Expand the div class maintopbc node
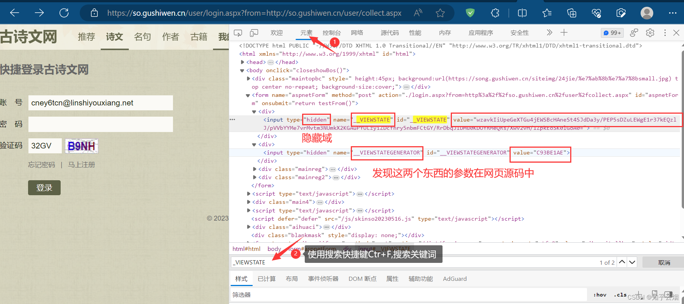 coord(249,79)
